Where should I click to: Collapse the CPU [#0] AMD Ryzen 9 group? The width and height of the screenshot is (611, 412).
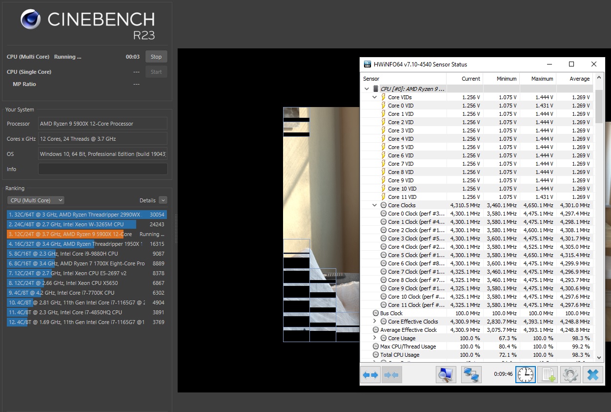tap(367, 89)
